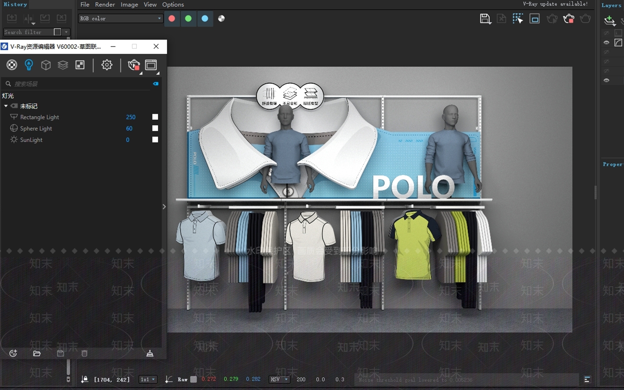Collapse the 未标记 light group
This screenshot has height=390, width=624.
tap(6, 106)
